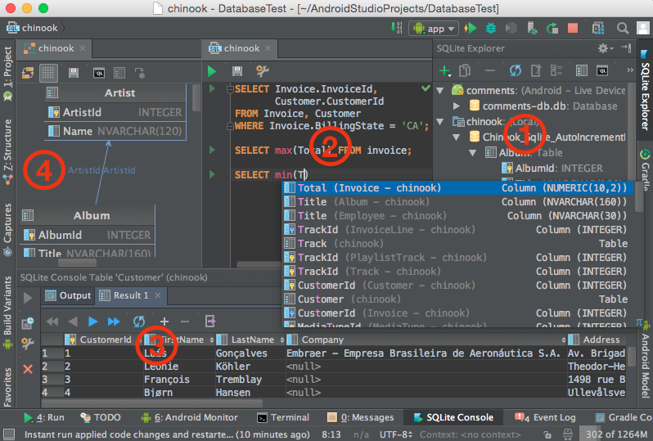Close the chinook SQL editor tab
The width and height of the screenshot is (653, 441).
pyautogui.click(x=268, y=48)
